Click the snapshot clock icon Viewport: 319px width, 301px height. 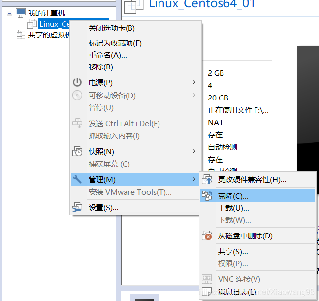[x=77, y=151]
